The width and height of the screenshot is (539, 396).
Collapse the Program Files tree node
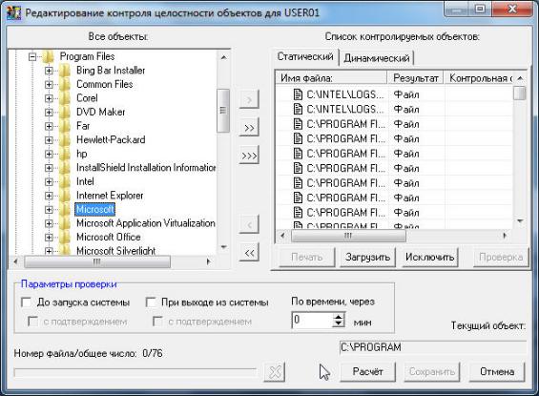click(32, 56)
